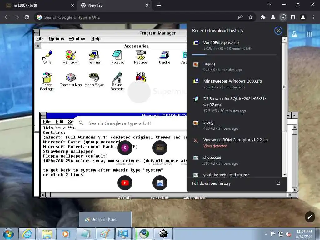The width and height of the screenshot is (320, 240).
Task: Open the Options menu in Program Manager
Action: (x=56, y=39)
